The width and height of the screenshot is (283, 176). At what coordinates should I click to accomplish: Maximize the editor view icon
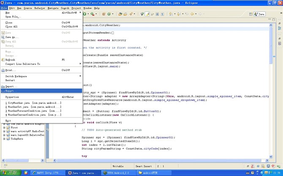click(x=274, y=19)
